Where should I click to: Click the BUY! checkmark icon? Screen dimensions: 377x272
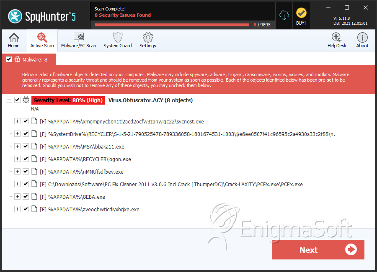[x=301, y=13]
